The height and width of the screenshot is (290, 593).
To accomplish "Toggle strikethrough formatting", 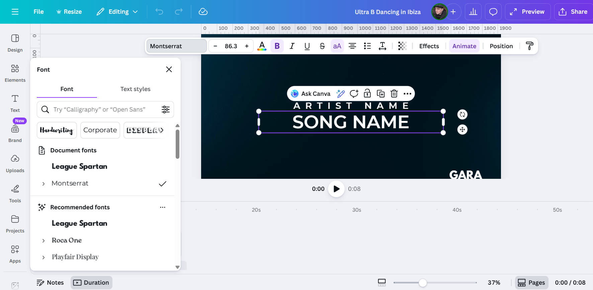I will coord(322,46).
